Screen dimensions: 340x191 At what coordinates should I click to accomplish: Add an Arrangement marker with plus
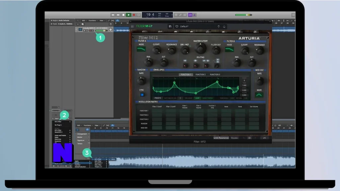tap(89, 134)
